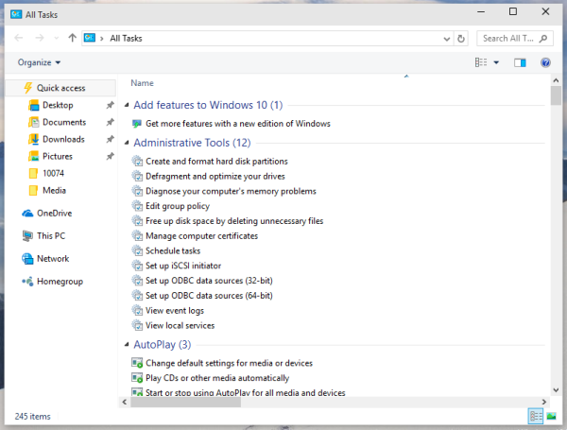Click the 245 items status text
The image size is (567, 430).
coord(32,417)
